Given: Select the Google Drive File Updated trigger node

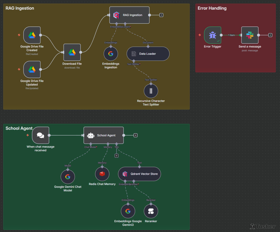Looking at the screenshot, I should tap(32, 69).
